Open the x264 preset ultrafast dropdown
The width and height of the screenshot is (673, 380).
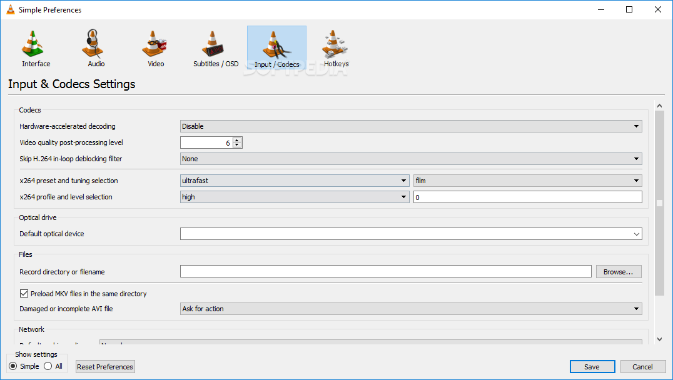(295, 181)
